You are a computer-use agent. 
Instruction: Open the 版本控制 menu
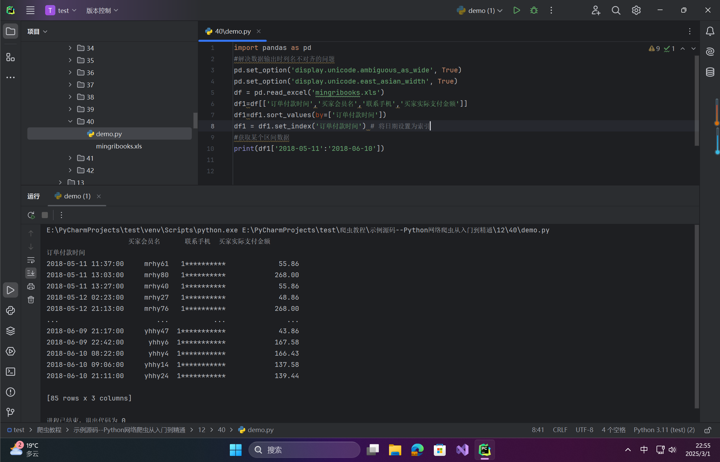pyautogui.click(x=102, y=11)
